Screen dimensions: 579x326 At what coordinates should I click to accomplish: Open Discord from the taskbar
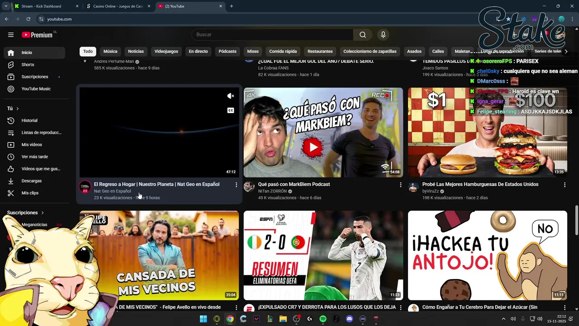pyautogui.click(x=349, y=319)
